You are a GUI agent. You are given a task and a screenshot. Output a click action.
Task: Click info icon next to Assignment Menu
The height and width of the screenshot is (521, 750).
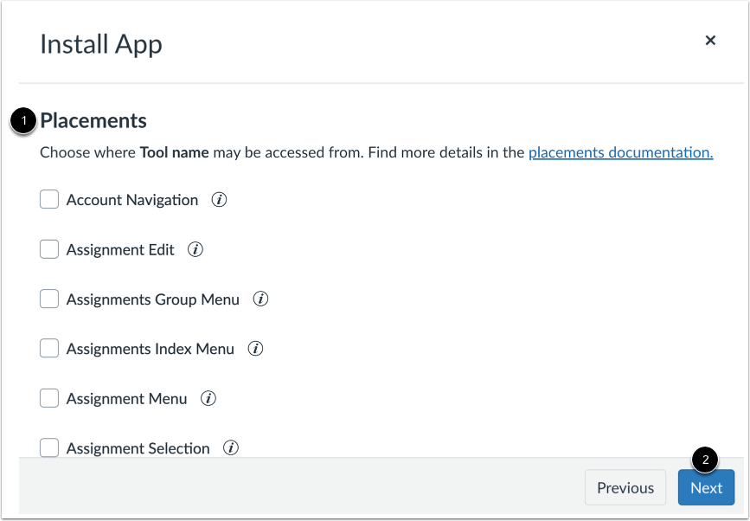[208, 399]
